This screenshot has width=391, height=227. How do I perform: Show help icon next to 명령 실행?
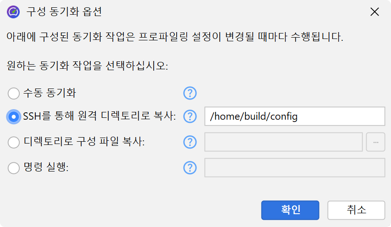[190, 168]
